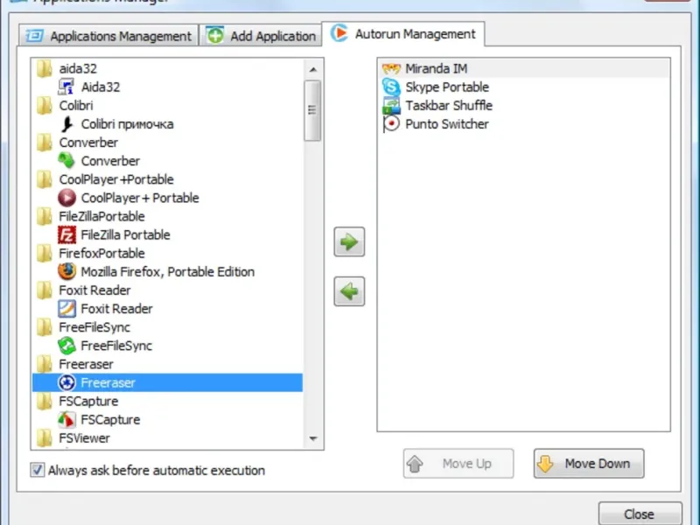This screenshot has width=700, height=525.
Task: Click the CoolPlayer+ Portable play icon
Action: (x=66, y=198)
